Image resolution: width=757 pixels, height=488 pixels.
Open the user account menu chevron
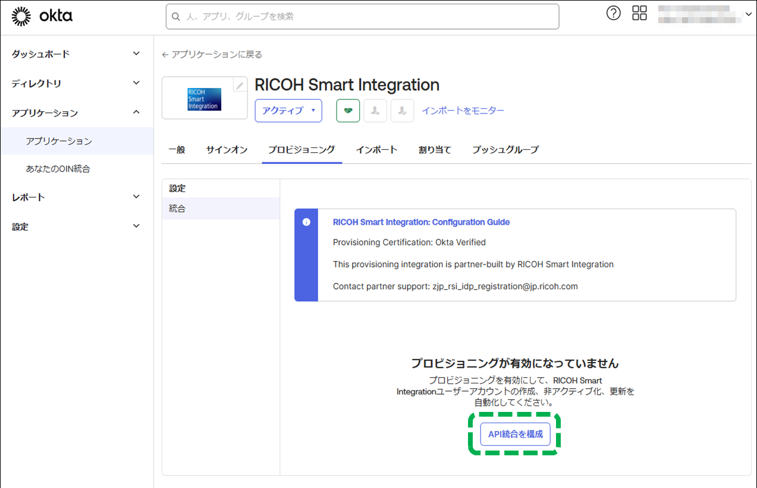point(748,14)
